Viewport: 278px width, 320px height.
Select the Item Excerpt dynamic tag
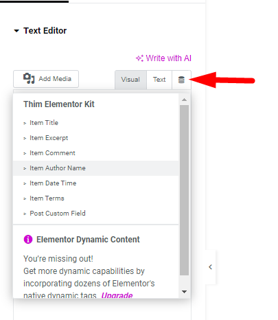(x=95, y=138)
